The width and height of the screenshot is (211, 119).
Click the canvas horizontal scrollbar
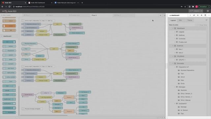[x=44, y=115]
